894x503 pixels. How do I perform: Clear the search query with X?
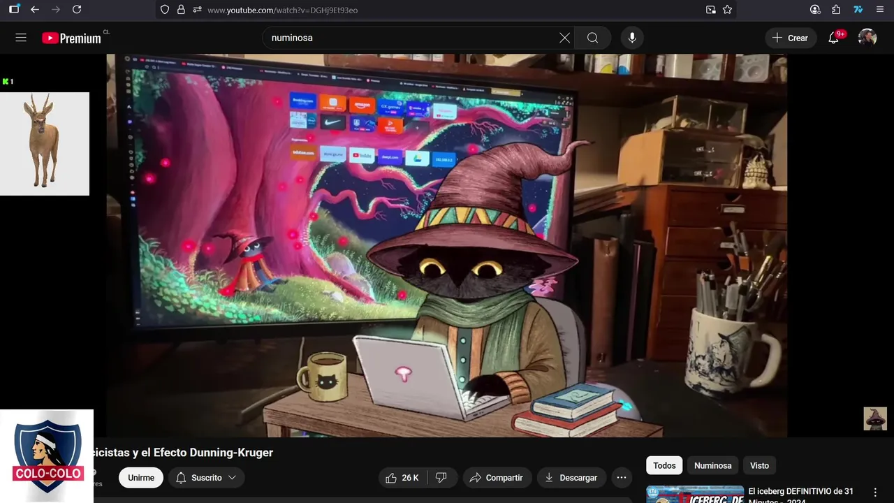564,38
